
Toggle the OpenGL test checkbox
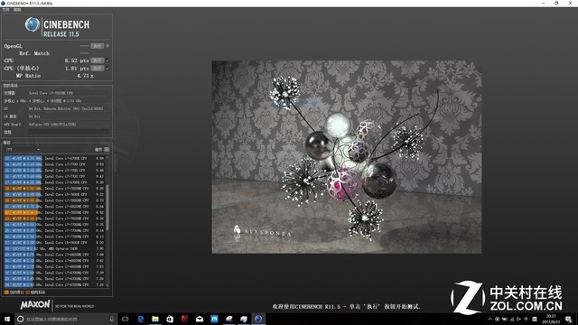pos(107,46)
